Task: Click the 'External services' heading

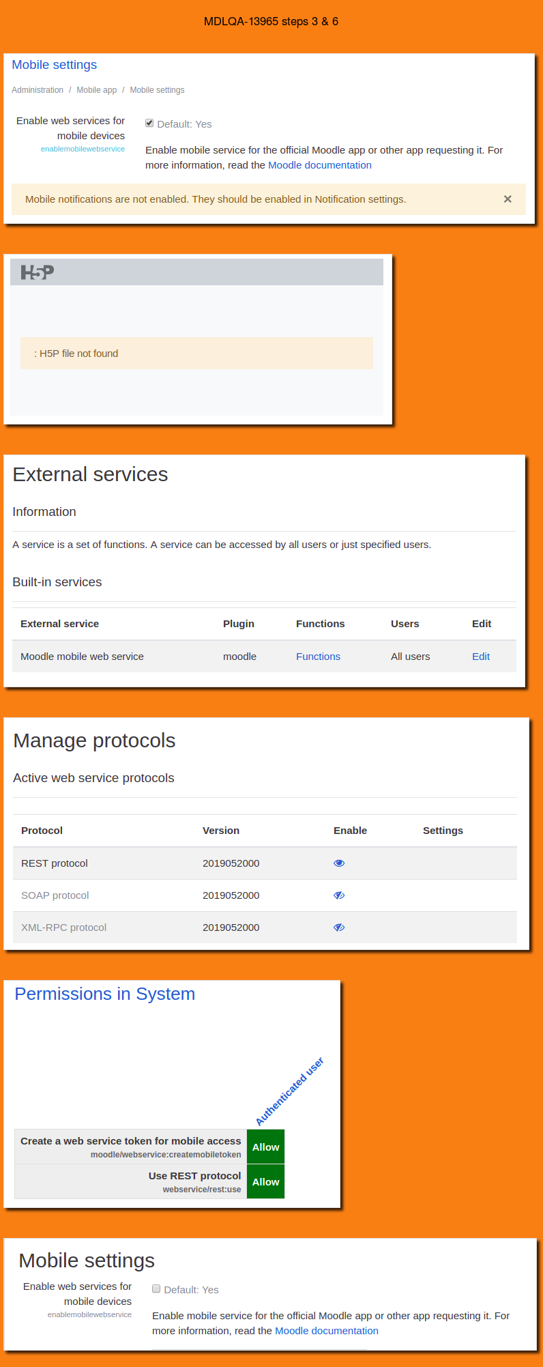Action: tap(90, 474)
